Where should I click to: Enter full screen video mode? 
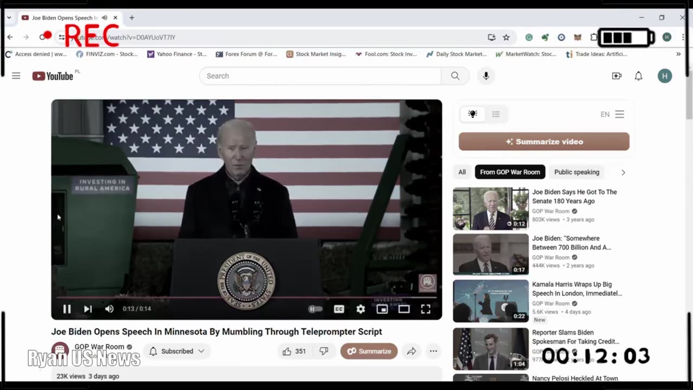click(x=426, y=309)
